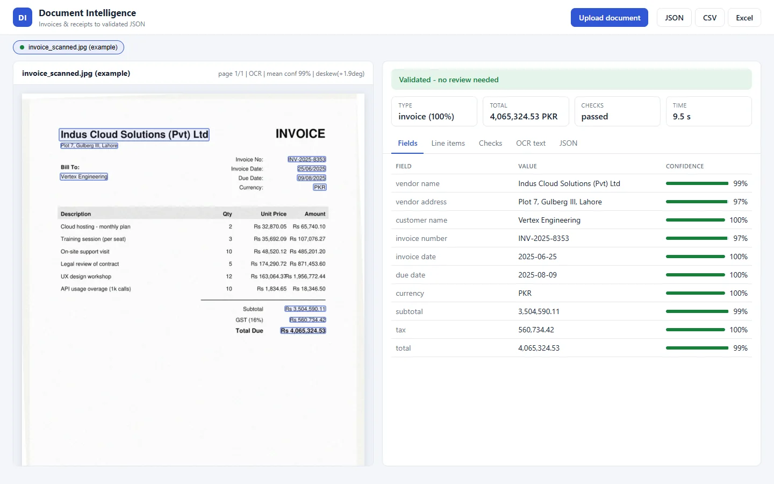Click the tax value 560,734.42 in table

pos(536,330)
